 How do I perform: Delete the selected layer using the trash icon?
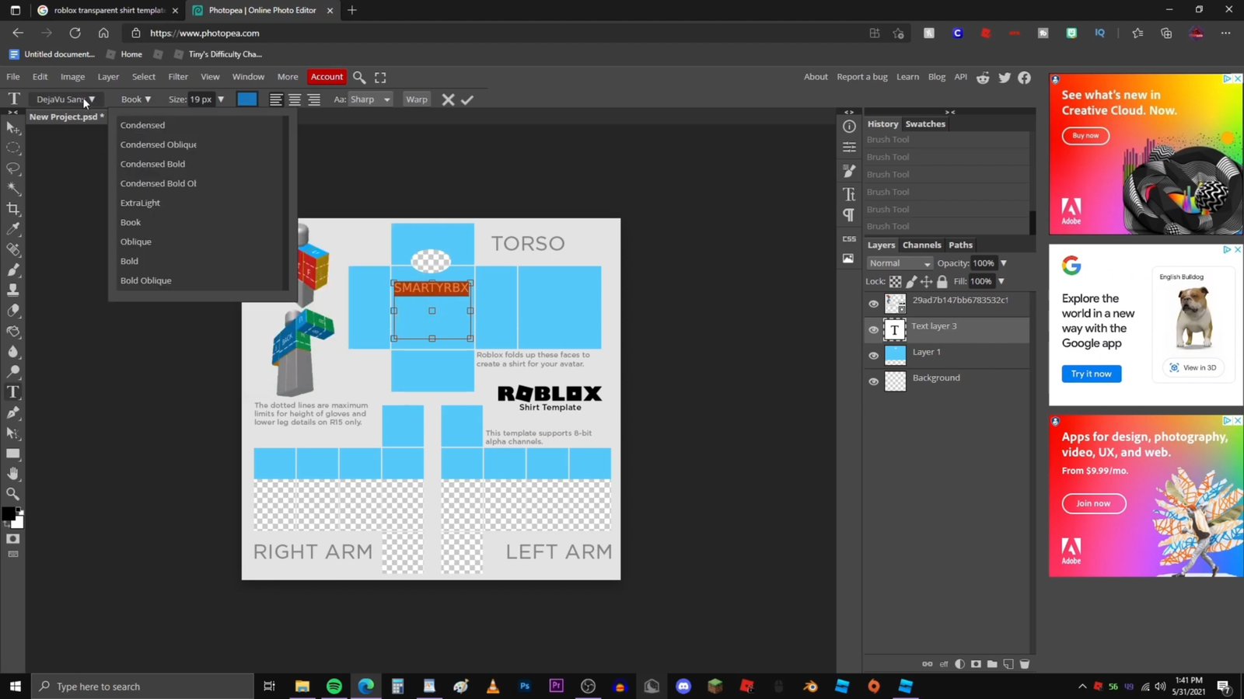click(1025, 664)
